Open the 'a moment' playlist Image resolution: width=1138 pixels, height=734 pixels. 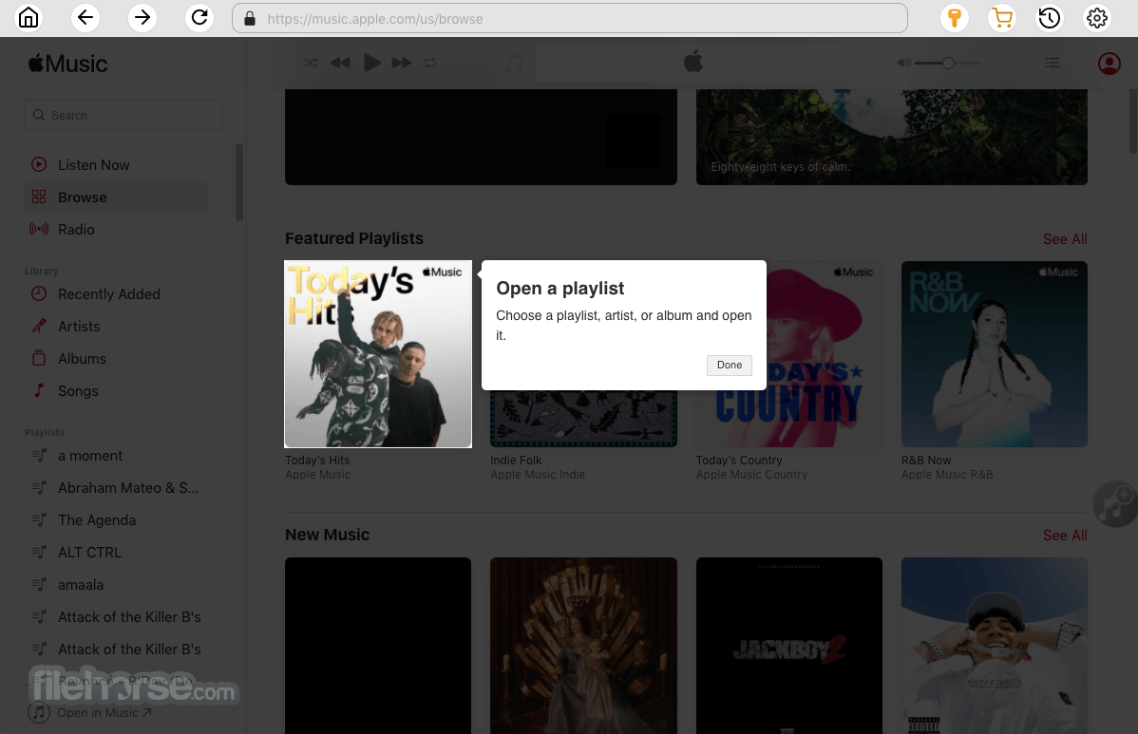(x=116, y=456)
